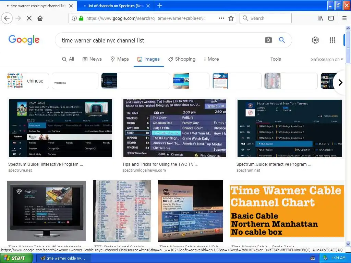
Task: Open the orange Channel Chart image
Action: click(x=287, y=211)
